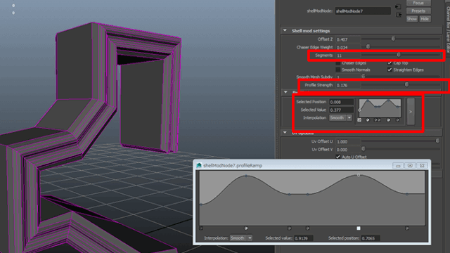Click the input connection icon beside shellModNode field
The image size is (450, 253).
click(x=398, y=6)
